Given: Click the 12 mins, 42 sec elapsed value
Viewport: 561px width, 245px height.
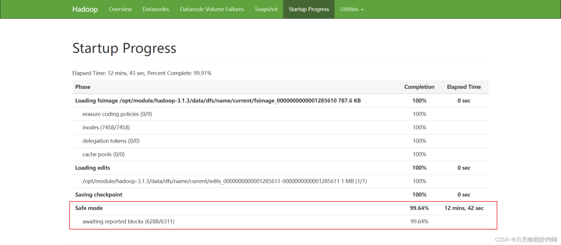Looking at the screenshot, I should point(464,208).
